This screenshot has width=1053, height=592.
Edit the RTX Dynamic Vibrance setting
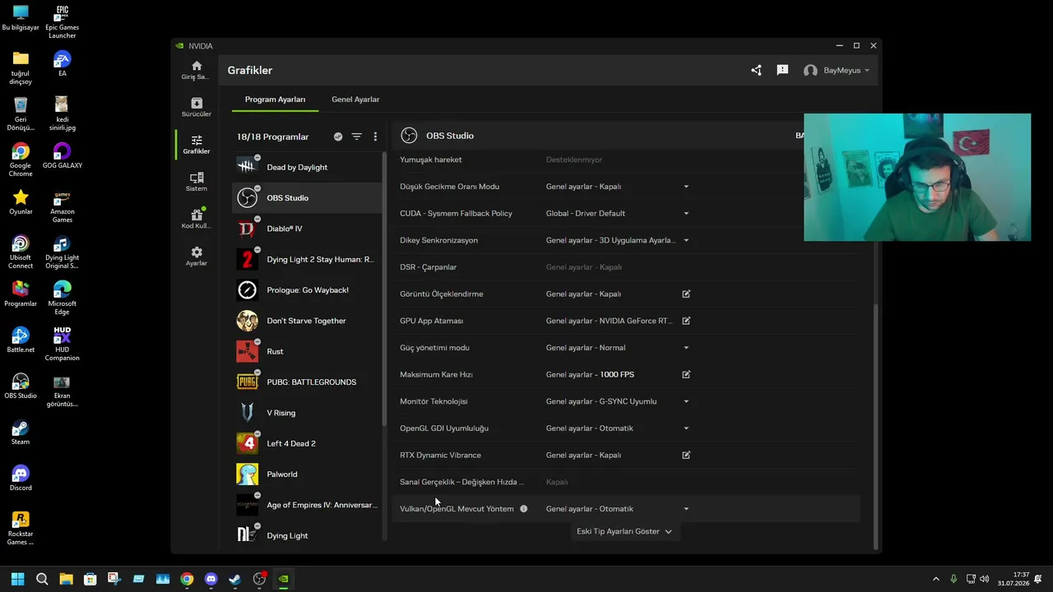[686, 455]
